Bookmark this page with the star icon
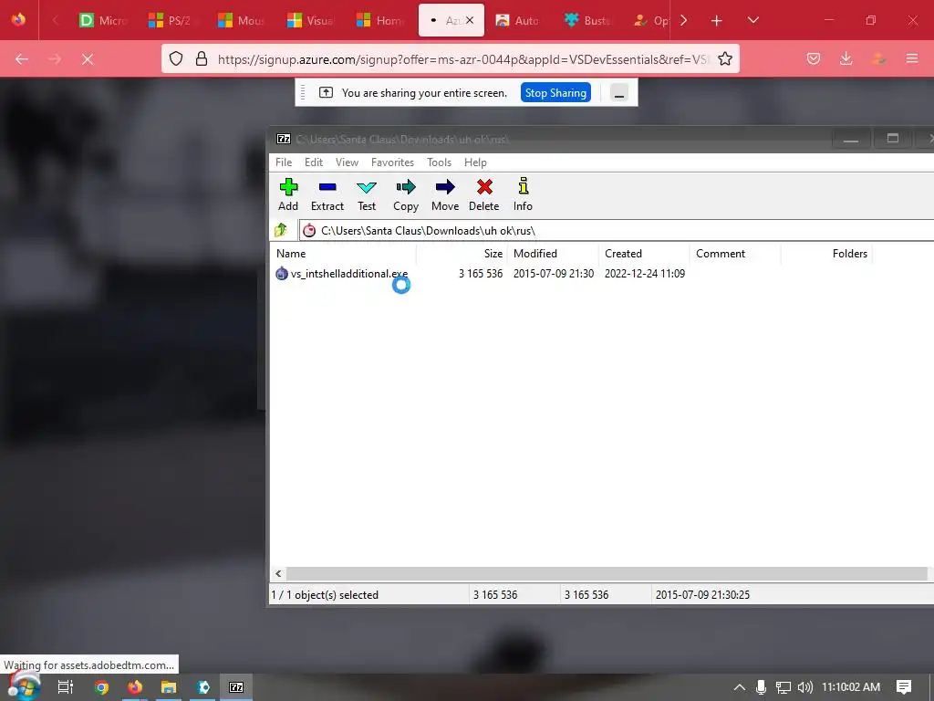Viewport: 934px width, 701px height. point(725,58)
